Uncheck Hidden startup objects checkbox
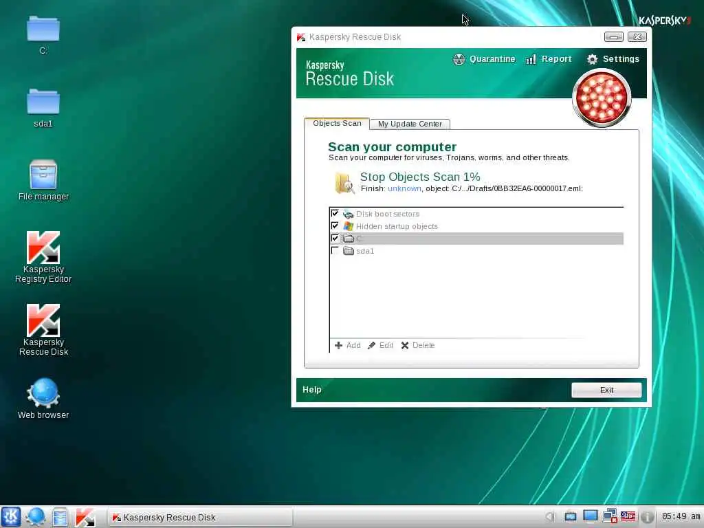704x528 pixels. point(335,225)
